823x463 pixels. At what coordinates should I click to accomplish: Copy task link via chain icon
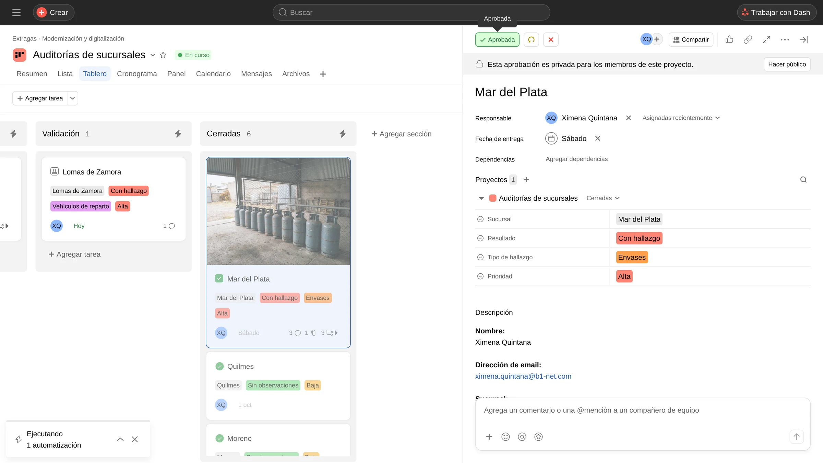[748, 39]
